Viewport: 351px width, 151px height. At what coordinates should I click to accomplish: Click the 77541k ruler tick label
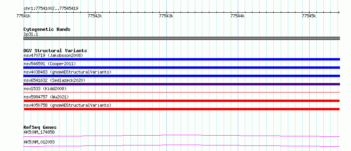24,16
